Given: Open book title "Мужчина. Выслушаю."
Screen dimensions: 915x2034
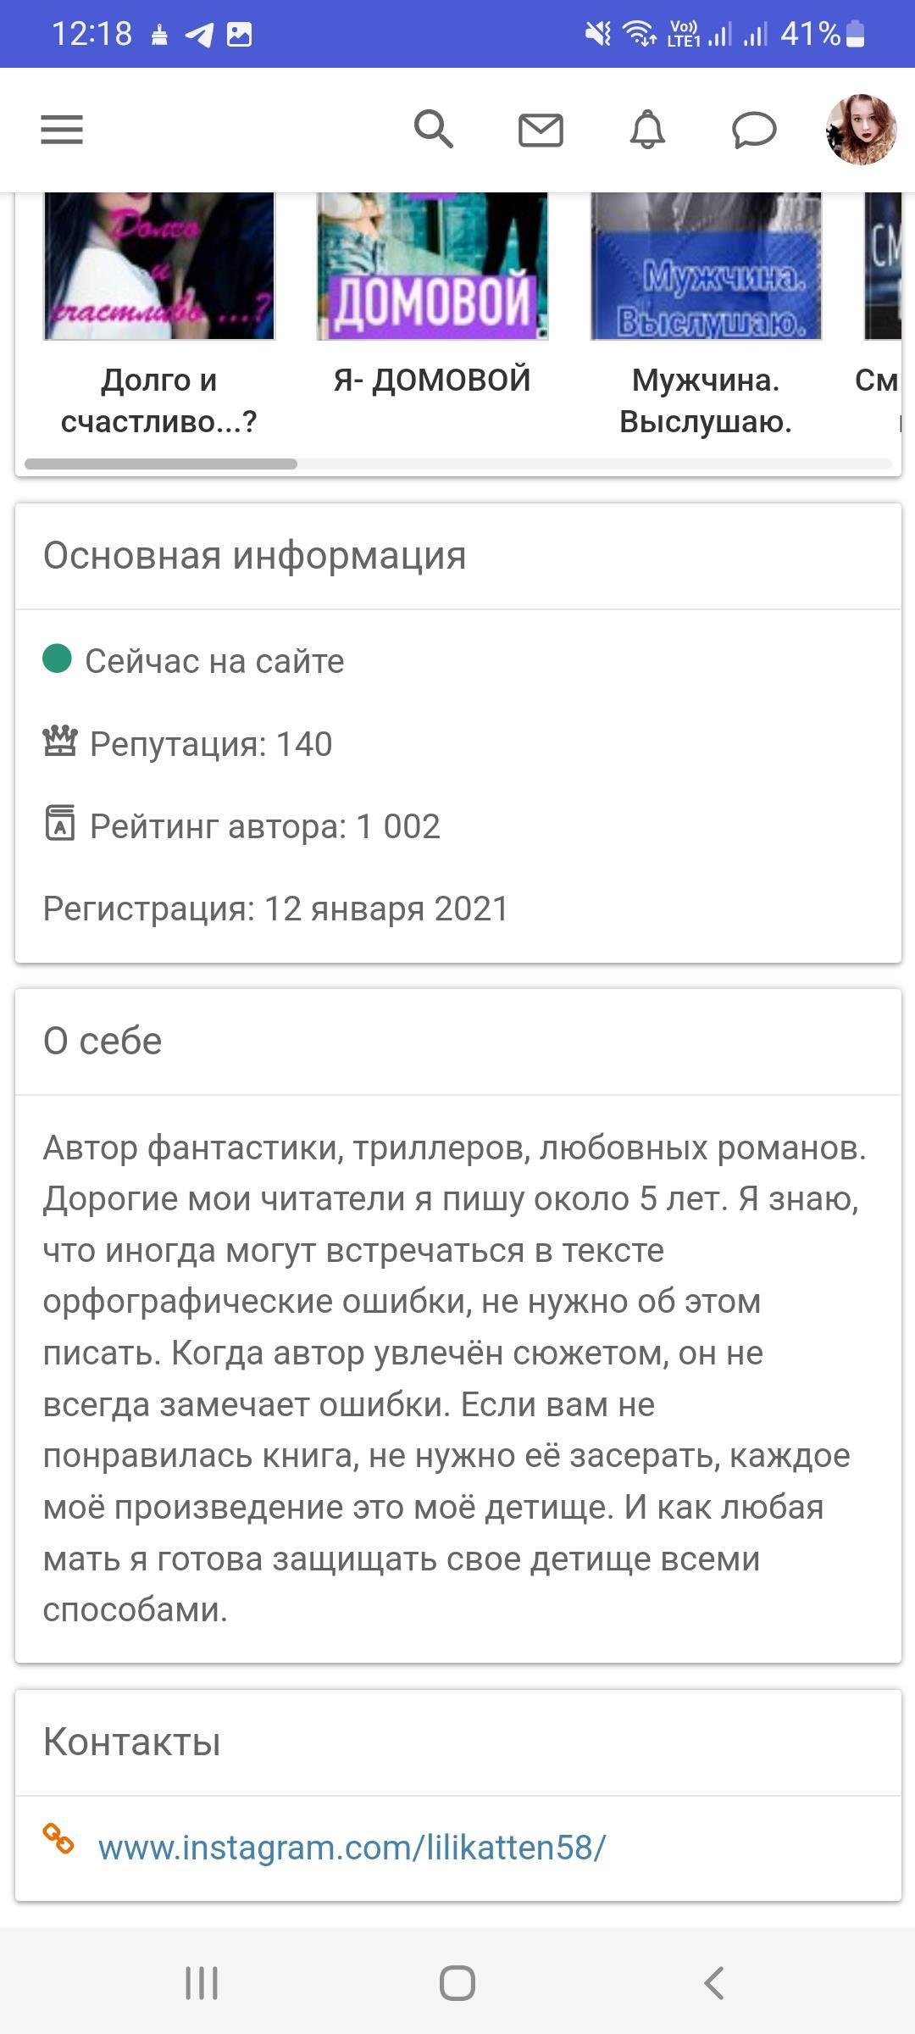Looking at the screenshot, I should coord(706,401).
